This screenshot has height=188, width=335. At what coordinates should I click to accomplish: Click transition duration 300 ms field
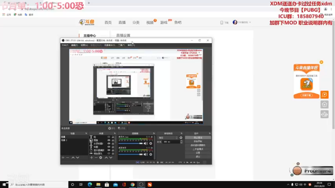click(171, 142)
